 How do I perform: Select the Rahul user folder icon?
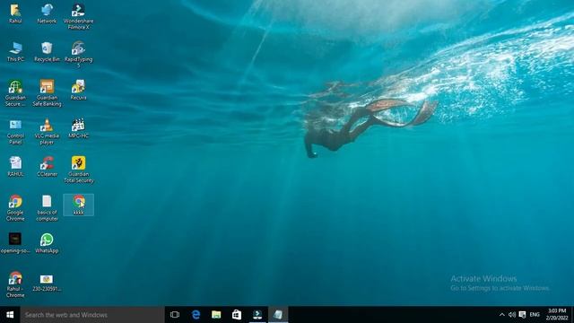coord(15,13)
